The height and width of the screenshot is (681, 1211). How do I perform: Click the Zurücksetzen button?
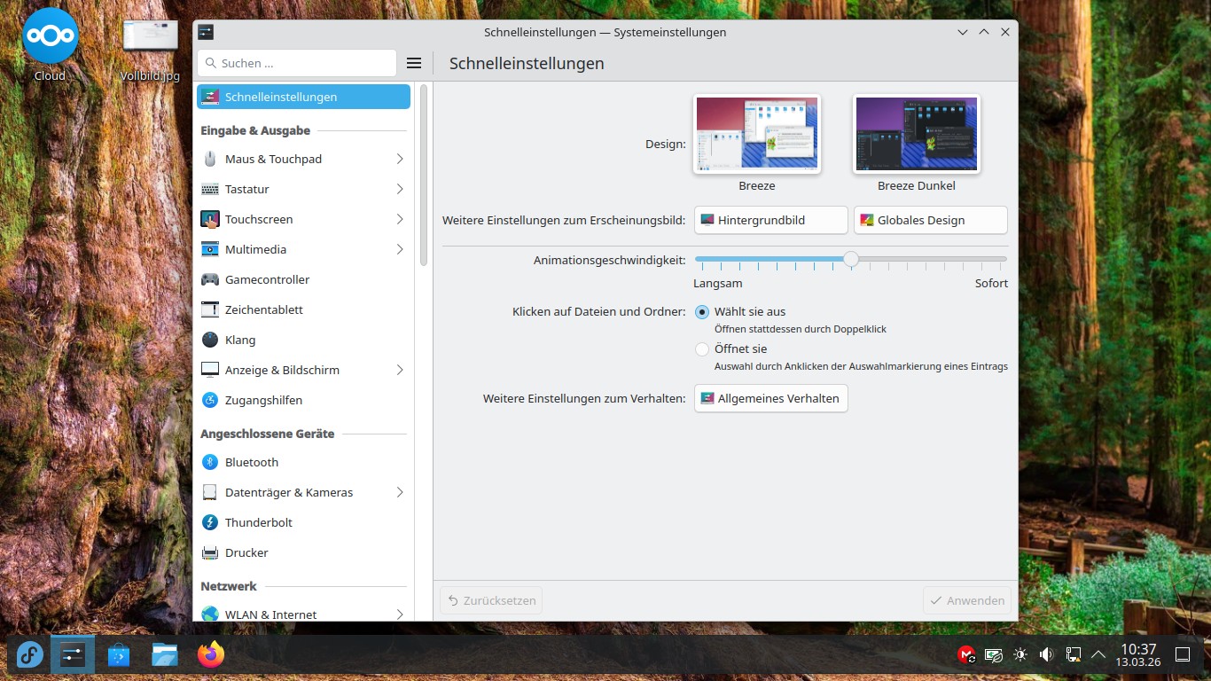pos(491,600)
